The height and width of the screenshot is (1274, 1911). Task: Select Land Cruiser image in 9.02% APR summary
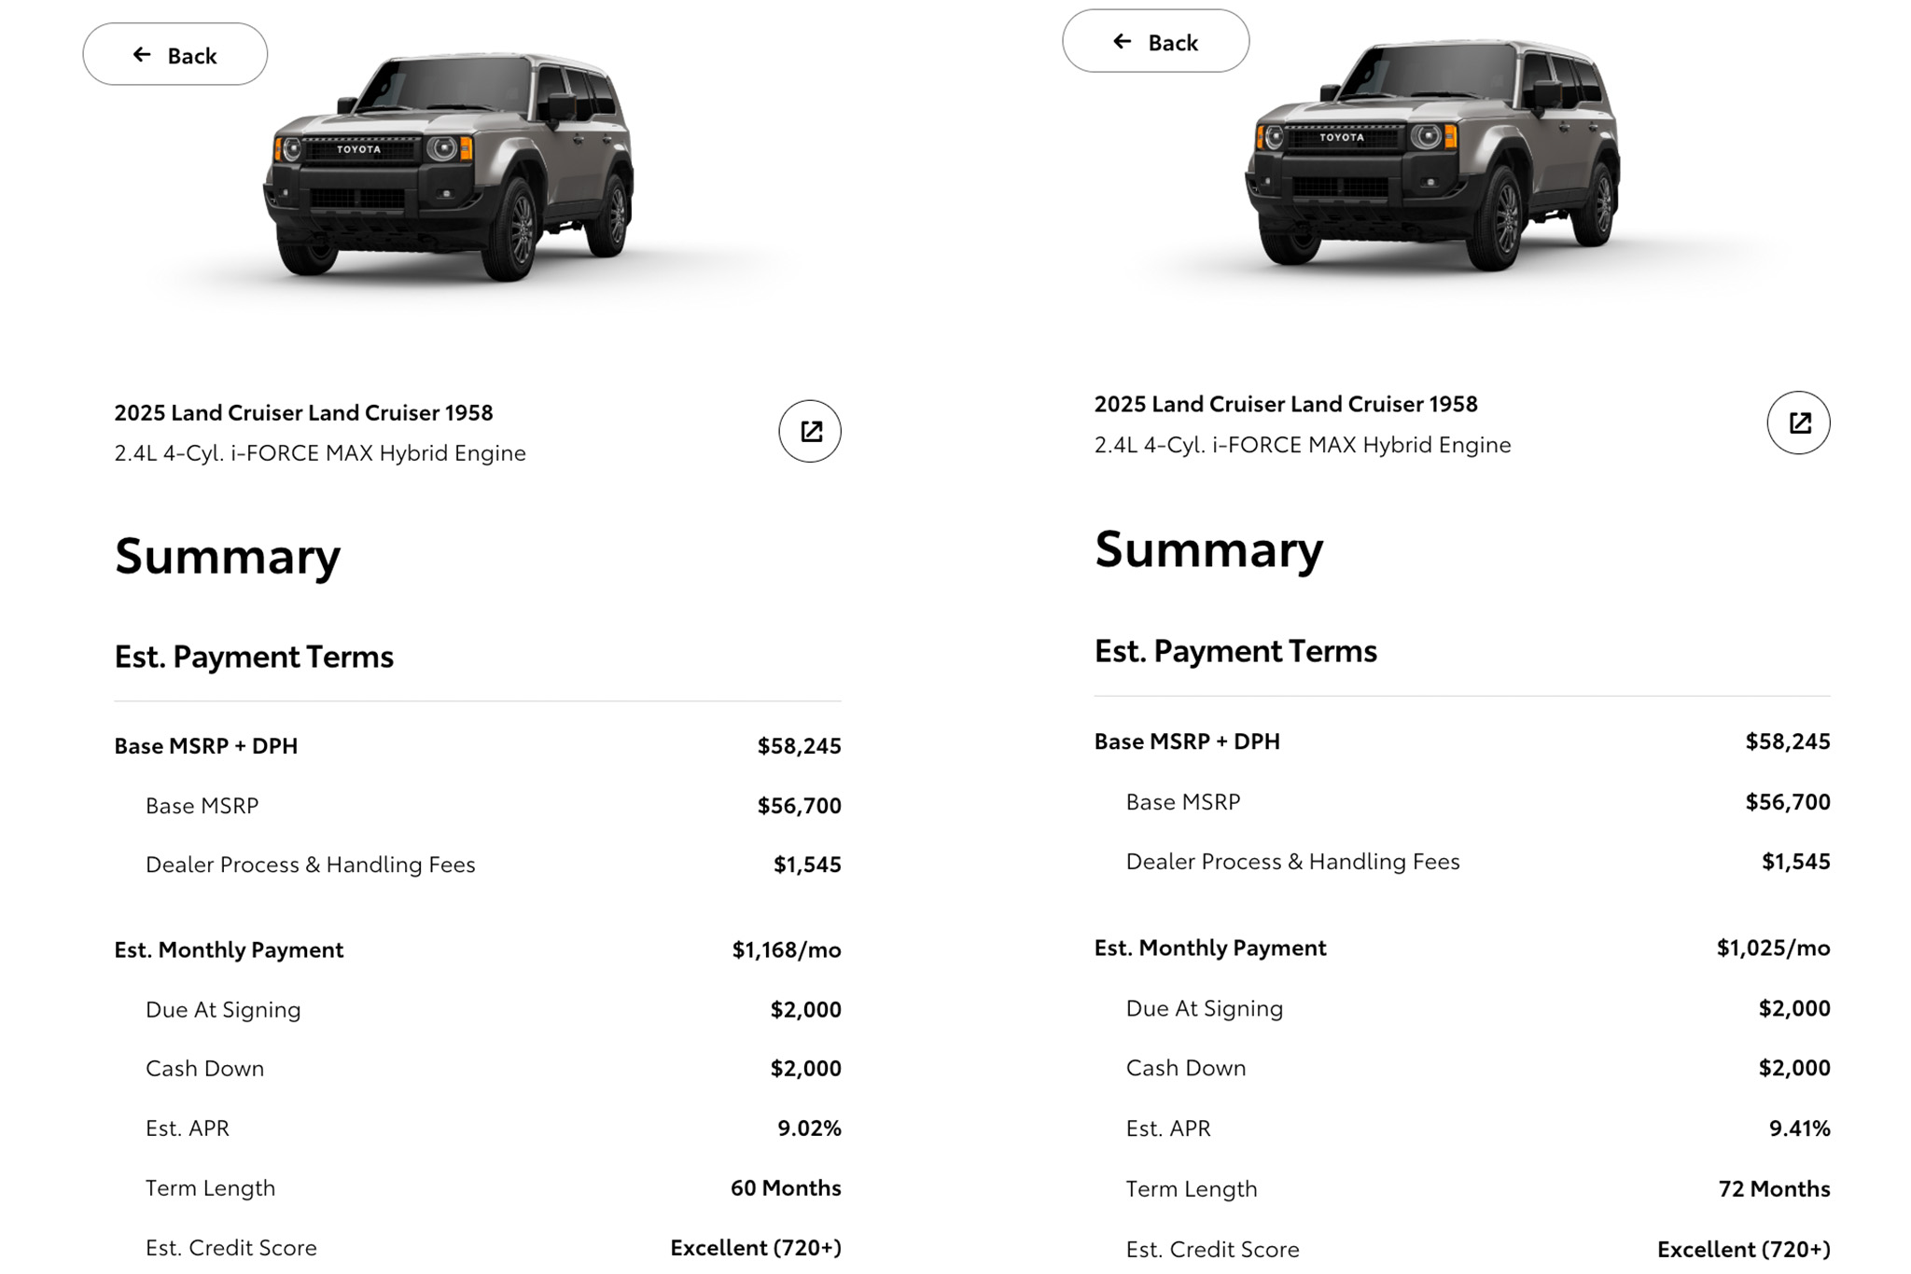point(450,168)
